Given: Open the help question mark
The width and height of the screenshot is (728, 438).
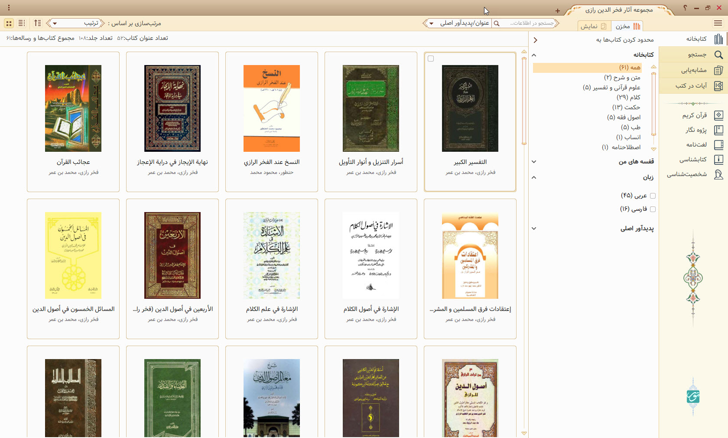Looking at the screenshot, I should [685, 8].
